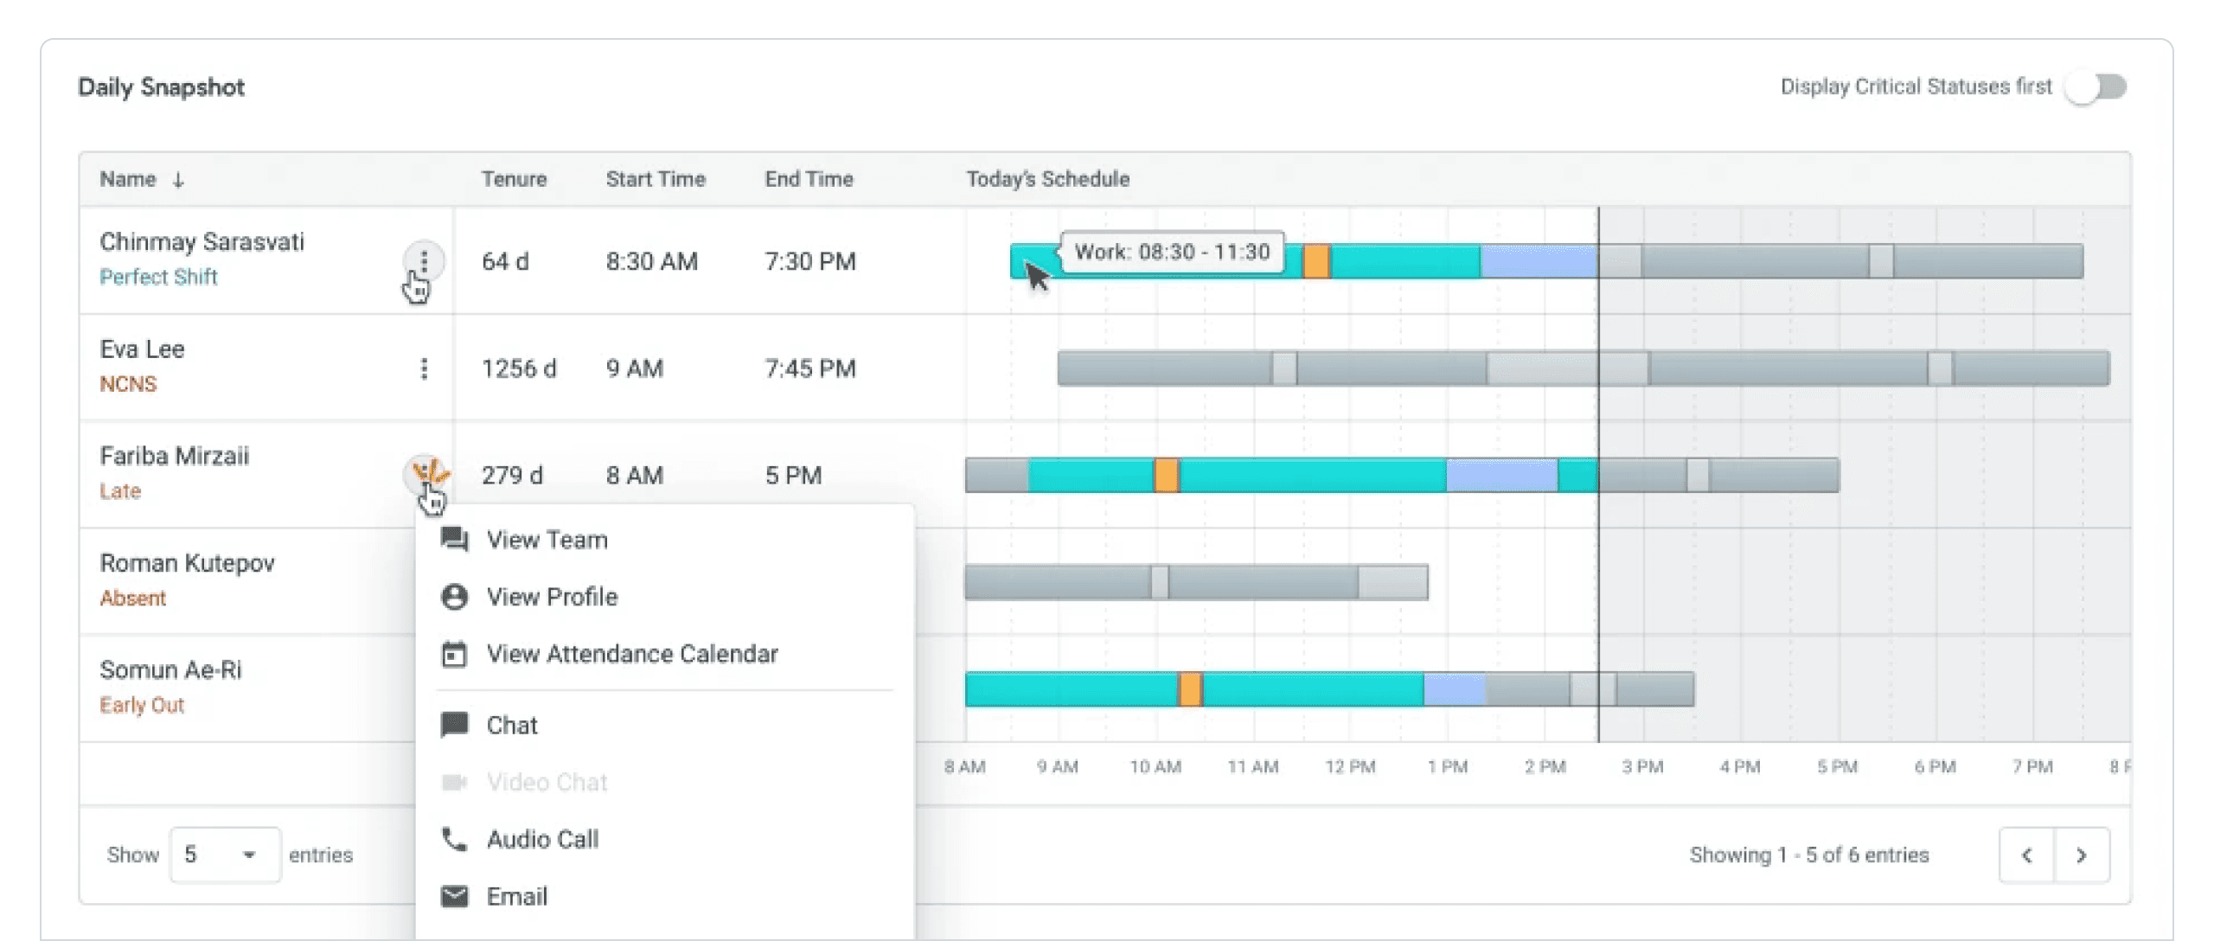Open Fariba Mirzaii's row options menu

(x=426, y=473)
